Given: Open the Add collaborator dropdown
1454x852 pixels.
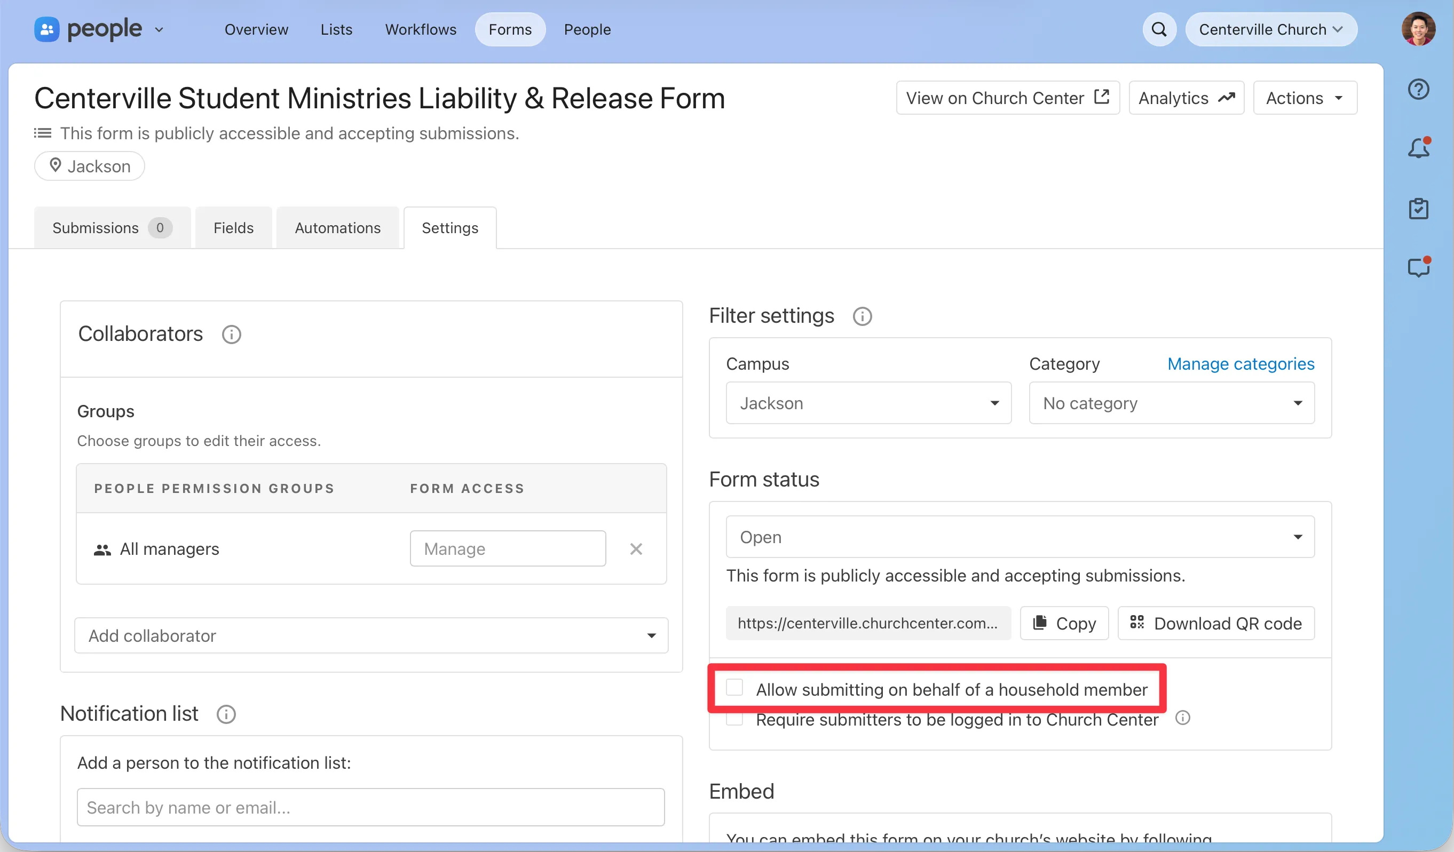Looking at the screenshot, I should [x=371, y=636].
